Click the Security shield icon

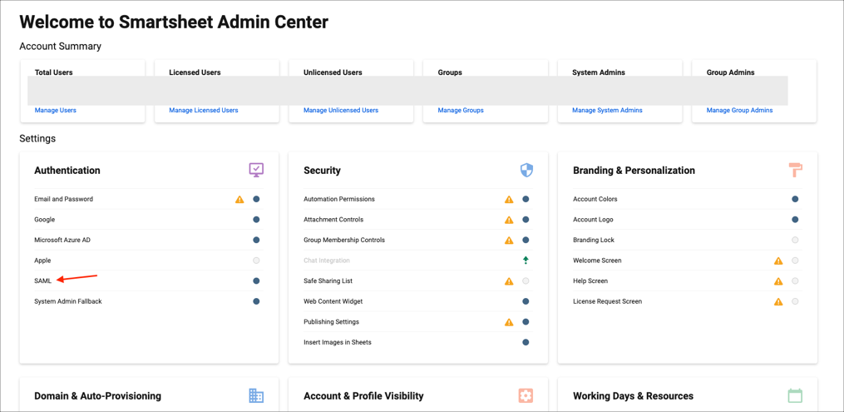526,170
